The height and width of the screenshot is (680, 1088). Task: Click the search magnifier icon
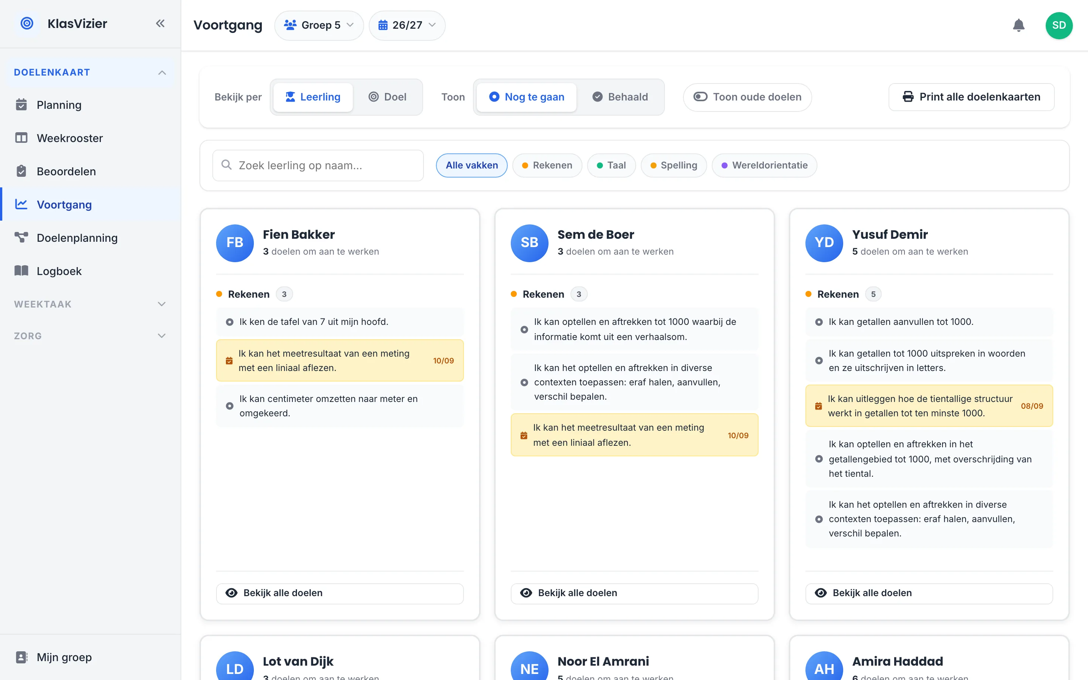point(227,165)
